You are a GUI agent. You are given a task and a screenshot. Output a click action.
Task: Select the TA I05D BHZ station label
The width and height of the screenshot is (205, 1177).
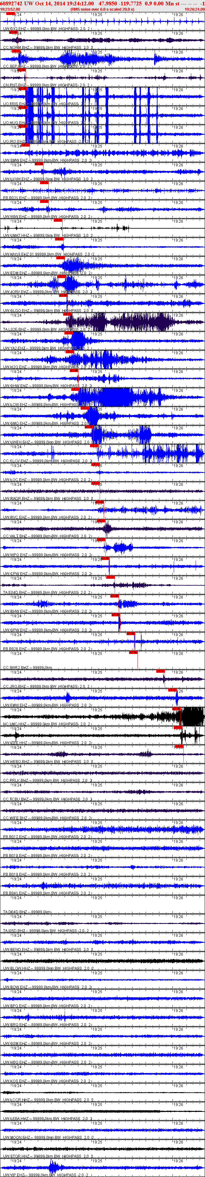click(x=46, y=930)
